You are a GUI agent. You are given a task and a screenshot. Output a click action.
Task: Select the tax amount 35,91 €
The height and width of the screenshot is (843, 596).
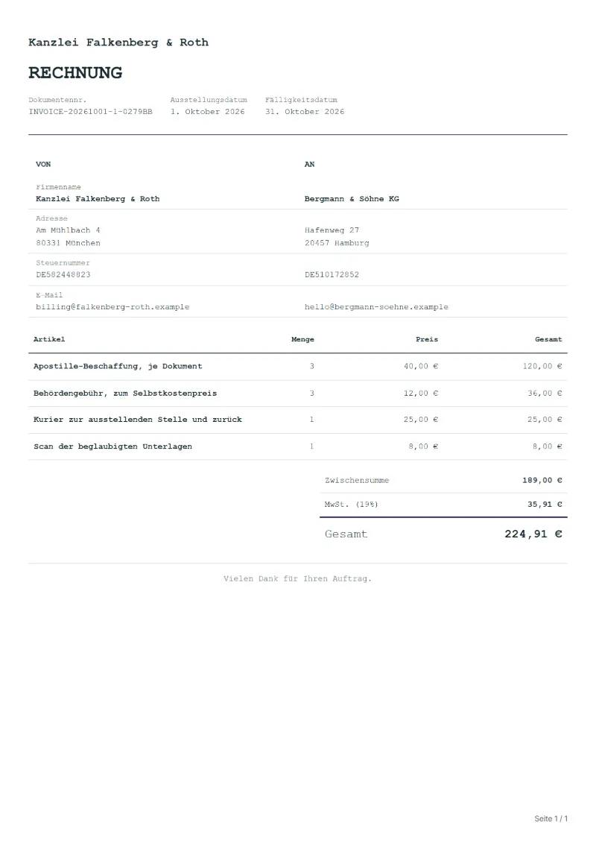pos(545,505)
